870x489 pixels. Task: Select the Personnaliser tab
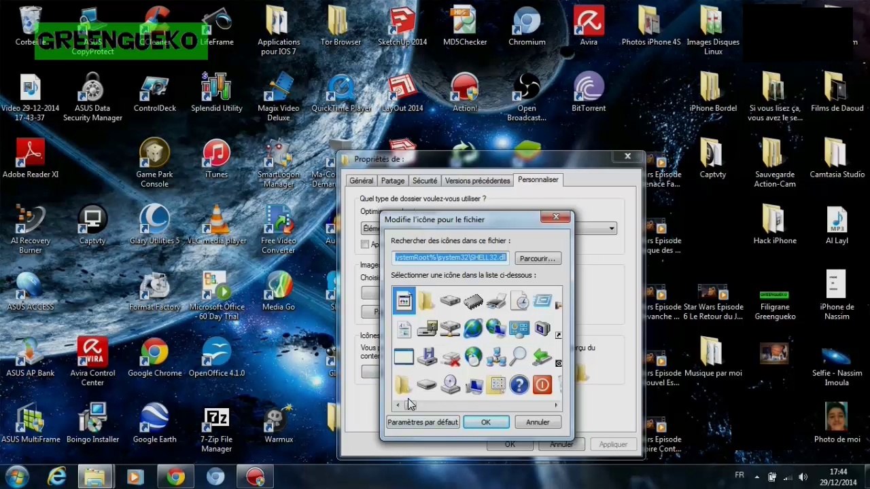click(x=538, y=179)
